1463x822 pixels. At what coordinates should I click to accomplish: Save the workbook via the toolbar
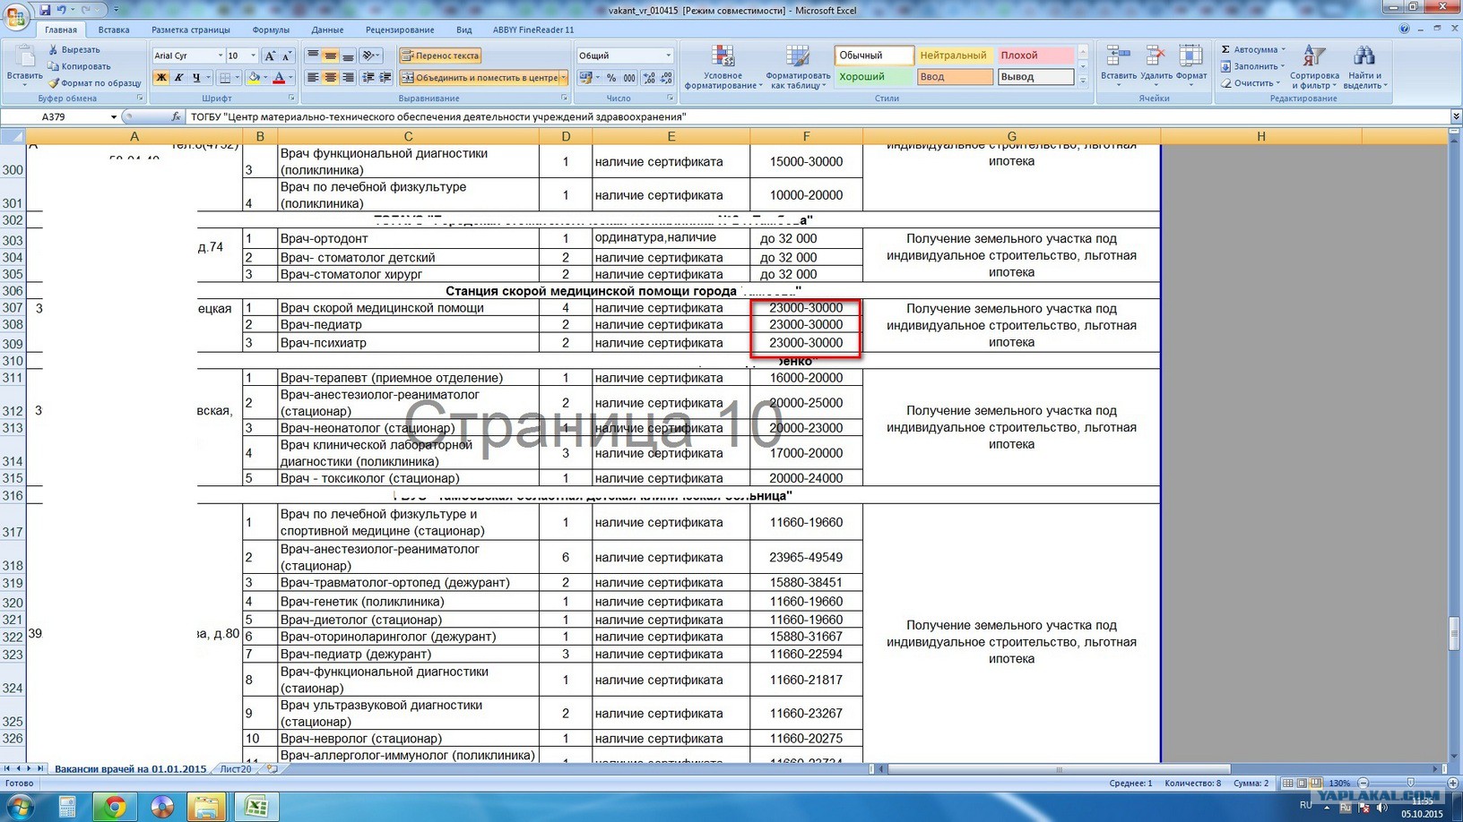click(x=45, y=10)
